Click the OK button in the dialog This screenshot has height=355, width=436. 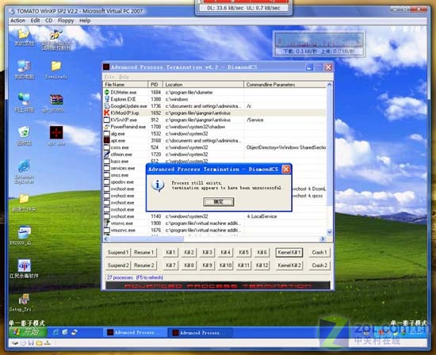pyautogui.click(x=219, y=202)
